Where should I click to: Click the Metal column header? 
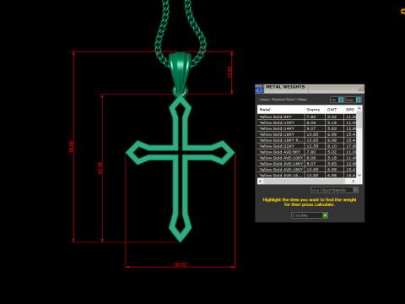coord(281,110)
